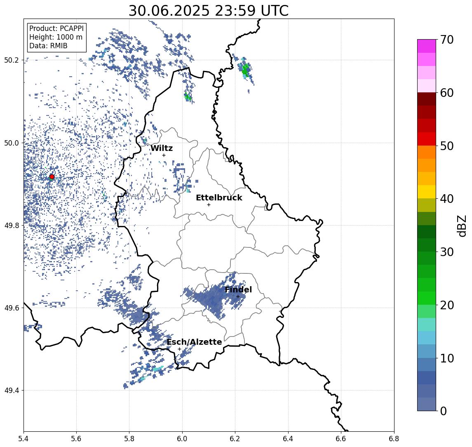Image resolution: width=472 pixels, height=447 pixels.
Task: Click the latitude tick label 50.0
Action: pos(12,143)
